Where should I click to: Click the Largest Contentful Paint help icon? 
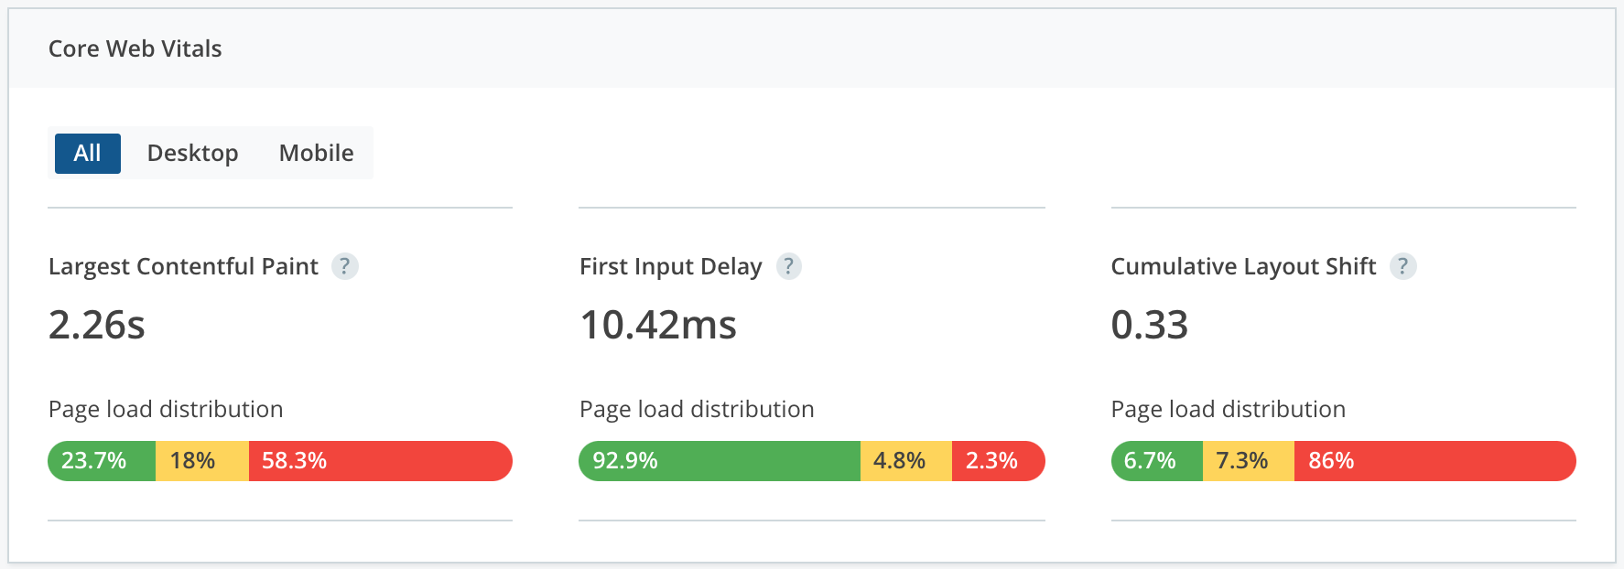(x=344, y=267)
